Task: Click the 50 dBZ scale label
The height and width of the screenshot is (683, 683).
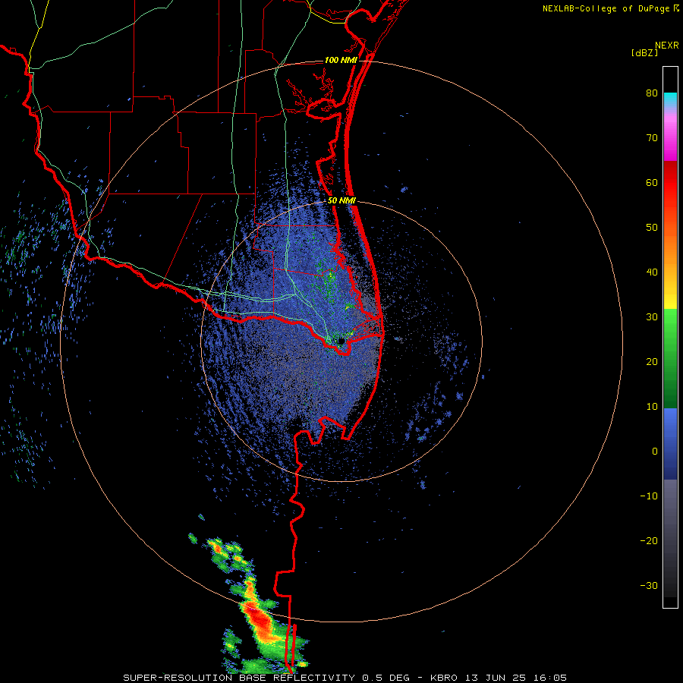Action: coord(652,228)
